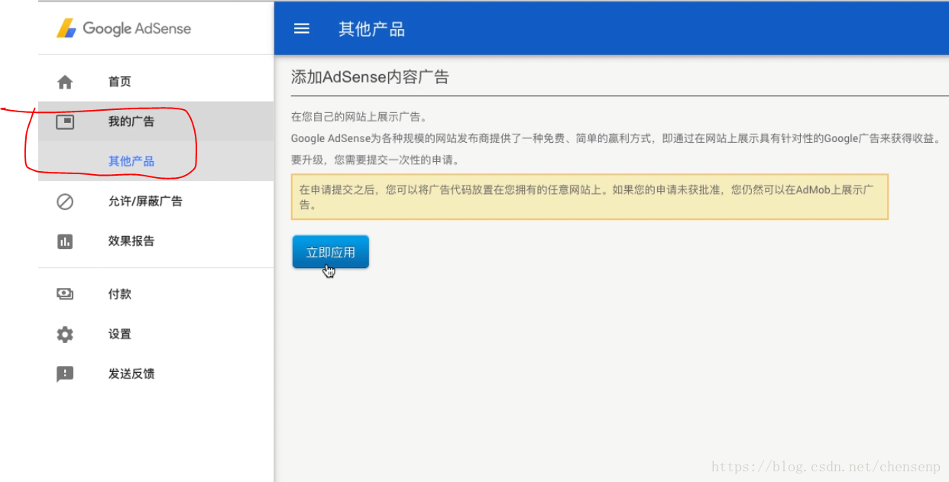Click the settings gear icon
The width and height of the screenshot is (949, 482).
(x=65, y=335)
